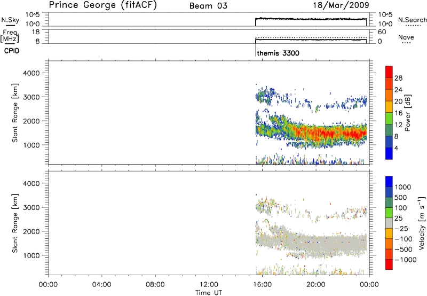427x296 pixels.
Task: Click the noise trace in the N.Sky panel
Action: coord(311,19)
